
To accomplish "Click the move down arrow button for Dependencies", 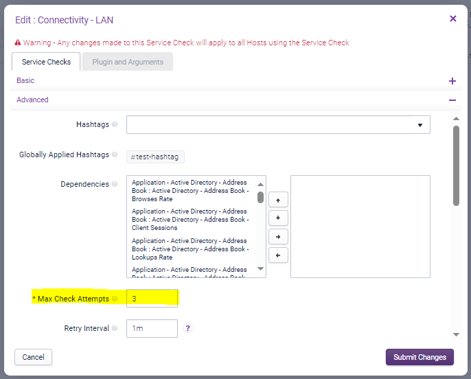I will pyautogui.click(x=277, y=218).
